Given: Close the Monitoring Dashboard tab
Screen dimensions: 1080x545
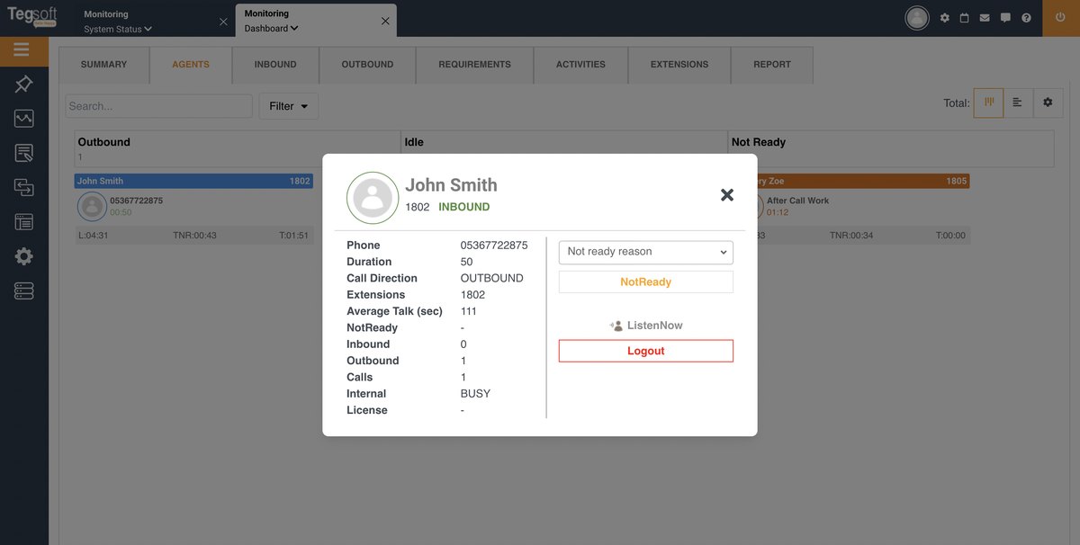Looking at the screenshot, I should (385, 21).
